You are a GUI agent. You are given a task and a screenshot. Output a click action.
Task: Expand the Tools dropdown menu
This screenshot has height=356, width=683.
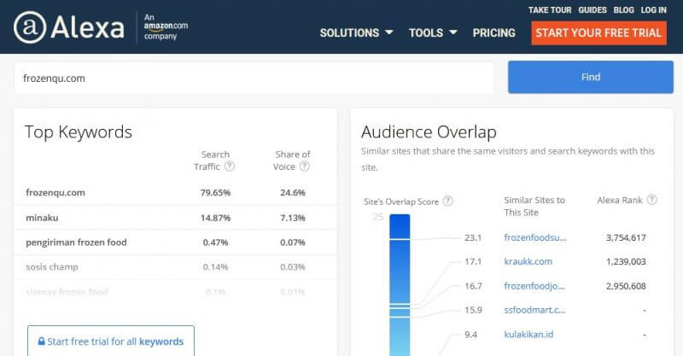[x=433, y=32]
